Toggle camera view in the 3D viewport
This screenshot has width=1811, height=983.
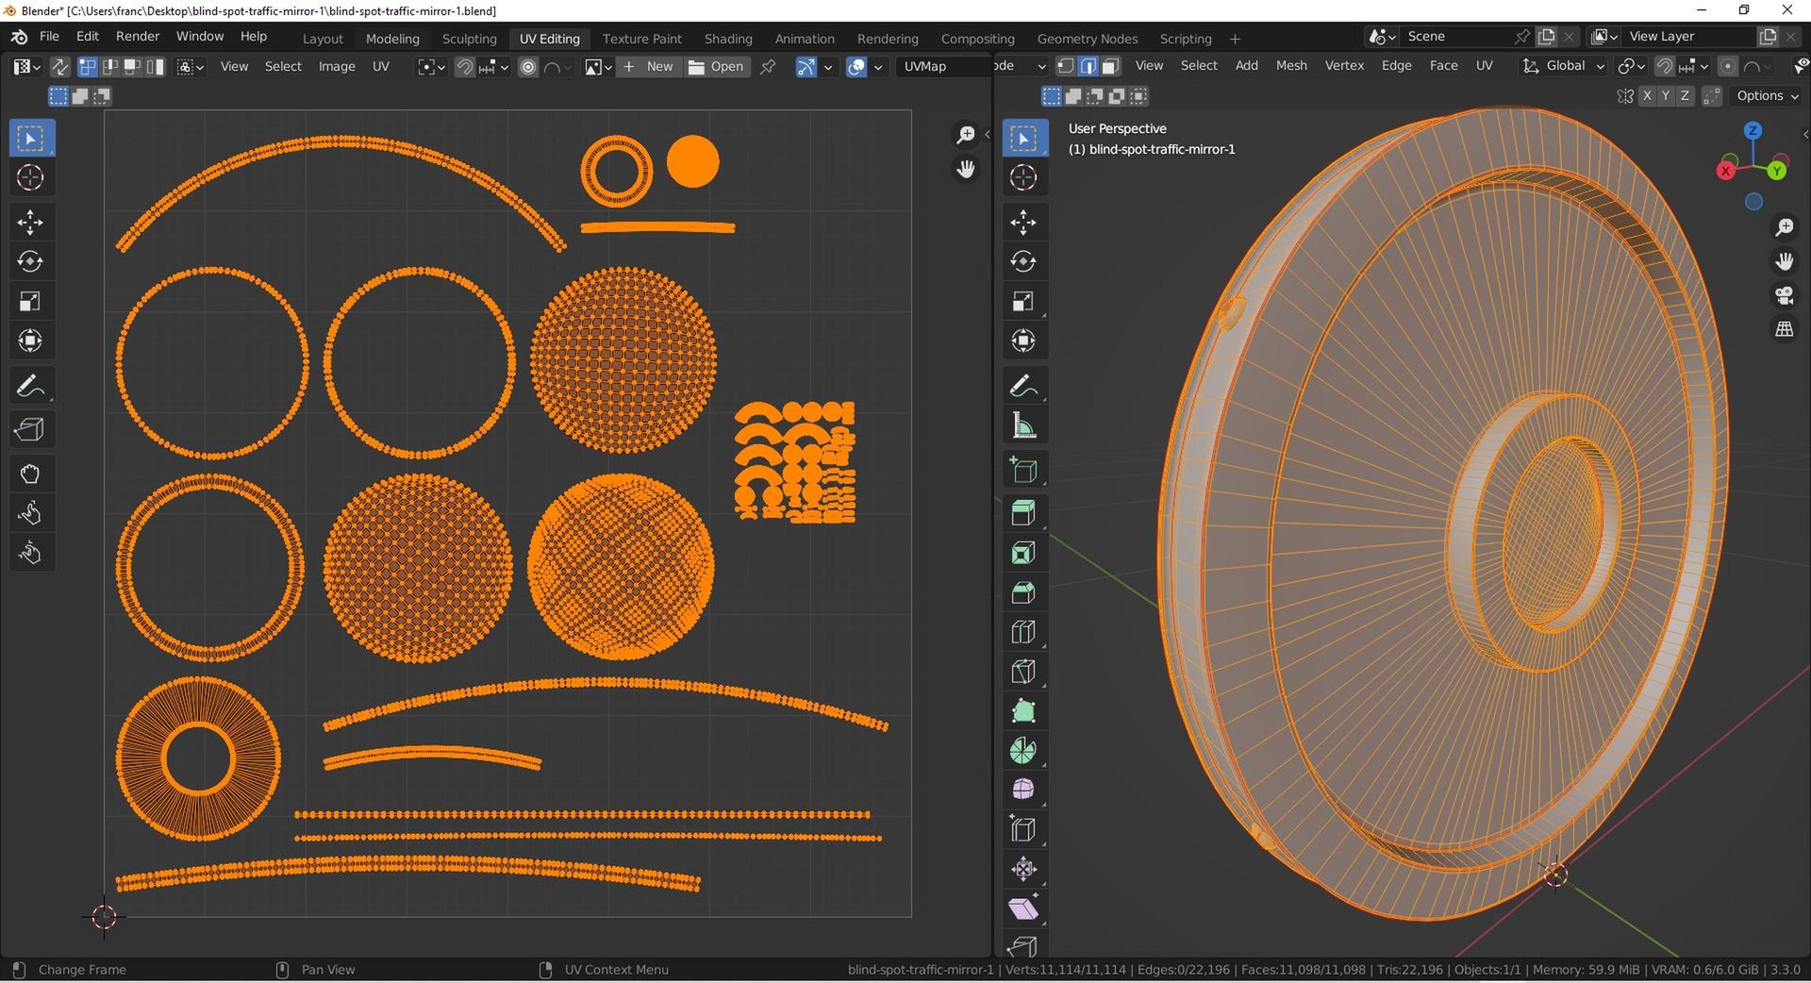[x=1784, y=295]
